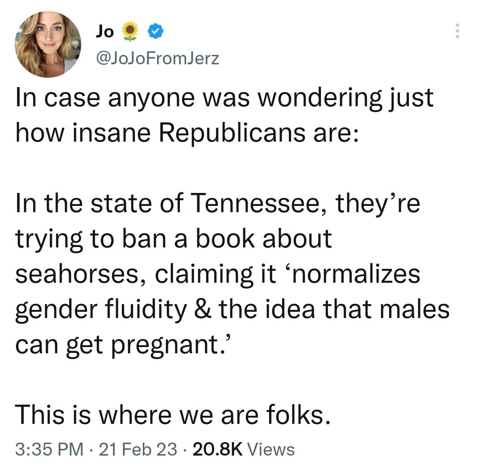Click the verified badge next to the display name
Screen dimensions: 482x473
(156, 30)
